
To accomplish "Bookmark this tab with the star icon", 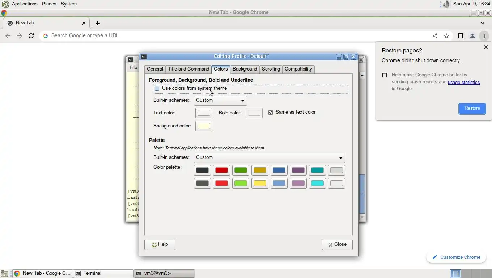I will pos(446,36).
